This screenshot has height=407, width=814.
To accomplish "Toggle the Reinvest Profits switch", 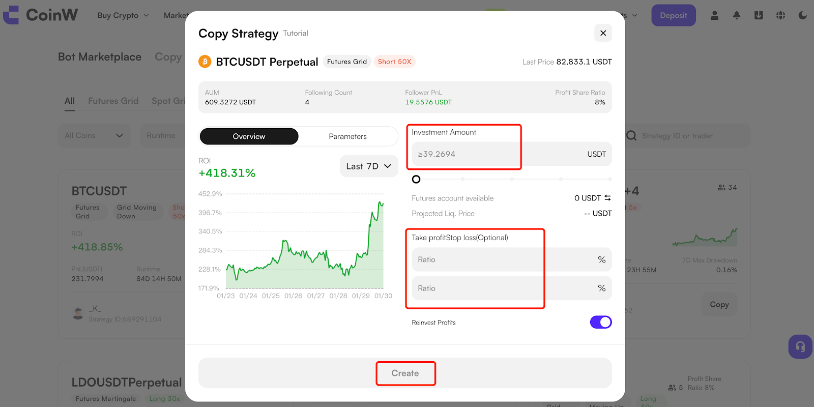I will [x=601, y=322].
